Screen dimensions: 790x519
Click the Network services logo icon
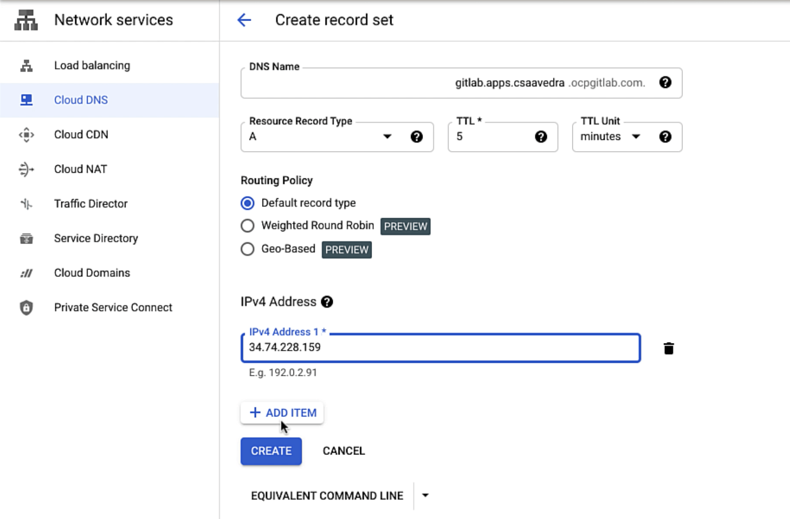(x=25, y=19)
